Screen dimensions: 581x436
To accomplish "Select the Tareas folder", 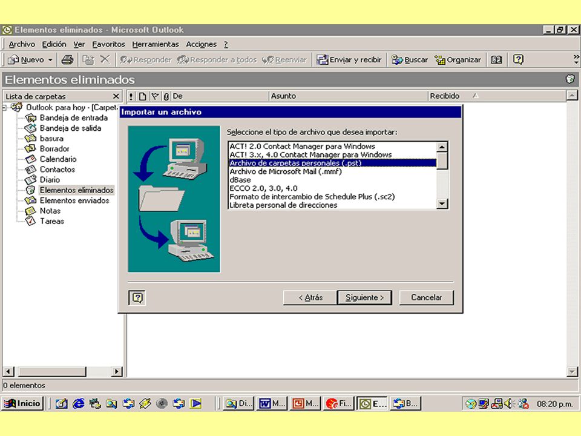I will pos(52,222).
